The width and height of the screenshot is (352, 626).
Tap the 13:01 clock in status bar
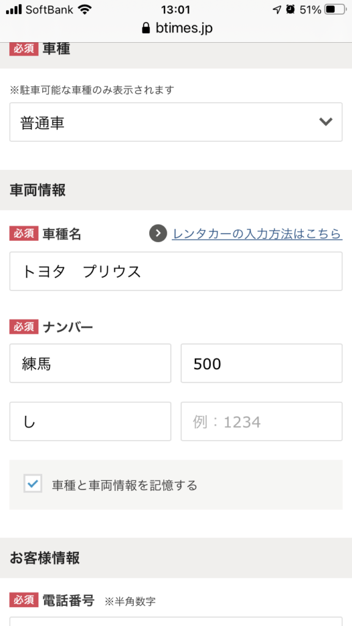(x=175, y=10)
